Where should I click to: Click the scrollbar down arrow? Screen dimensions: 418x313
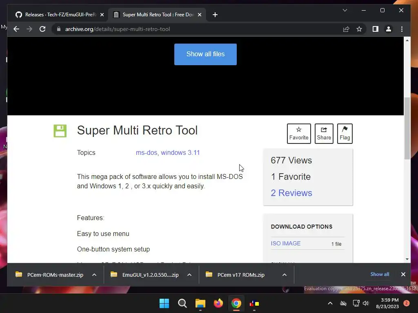pyautogui.click(x=407, y=259)
